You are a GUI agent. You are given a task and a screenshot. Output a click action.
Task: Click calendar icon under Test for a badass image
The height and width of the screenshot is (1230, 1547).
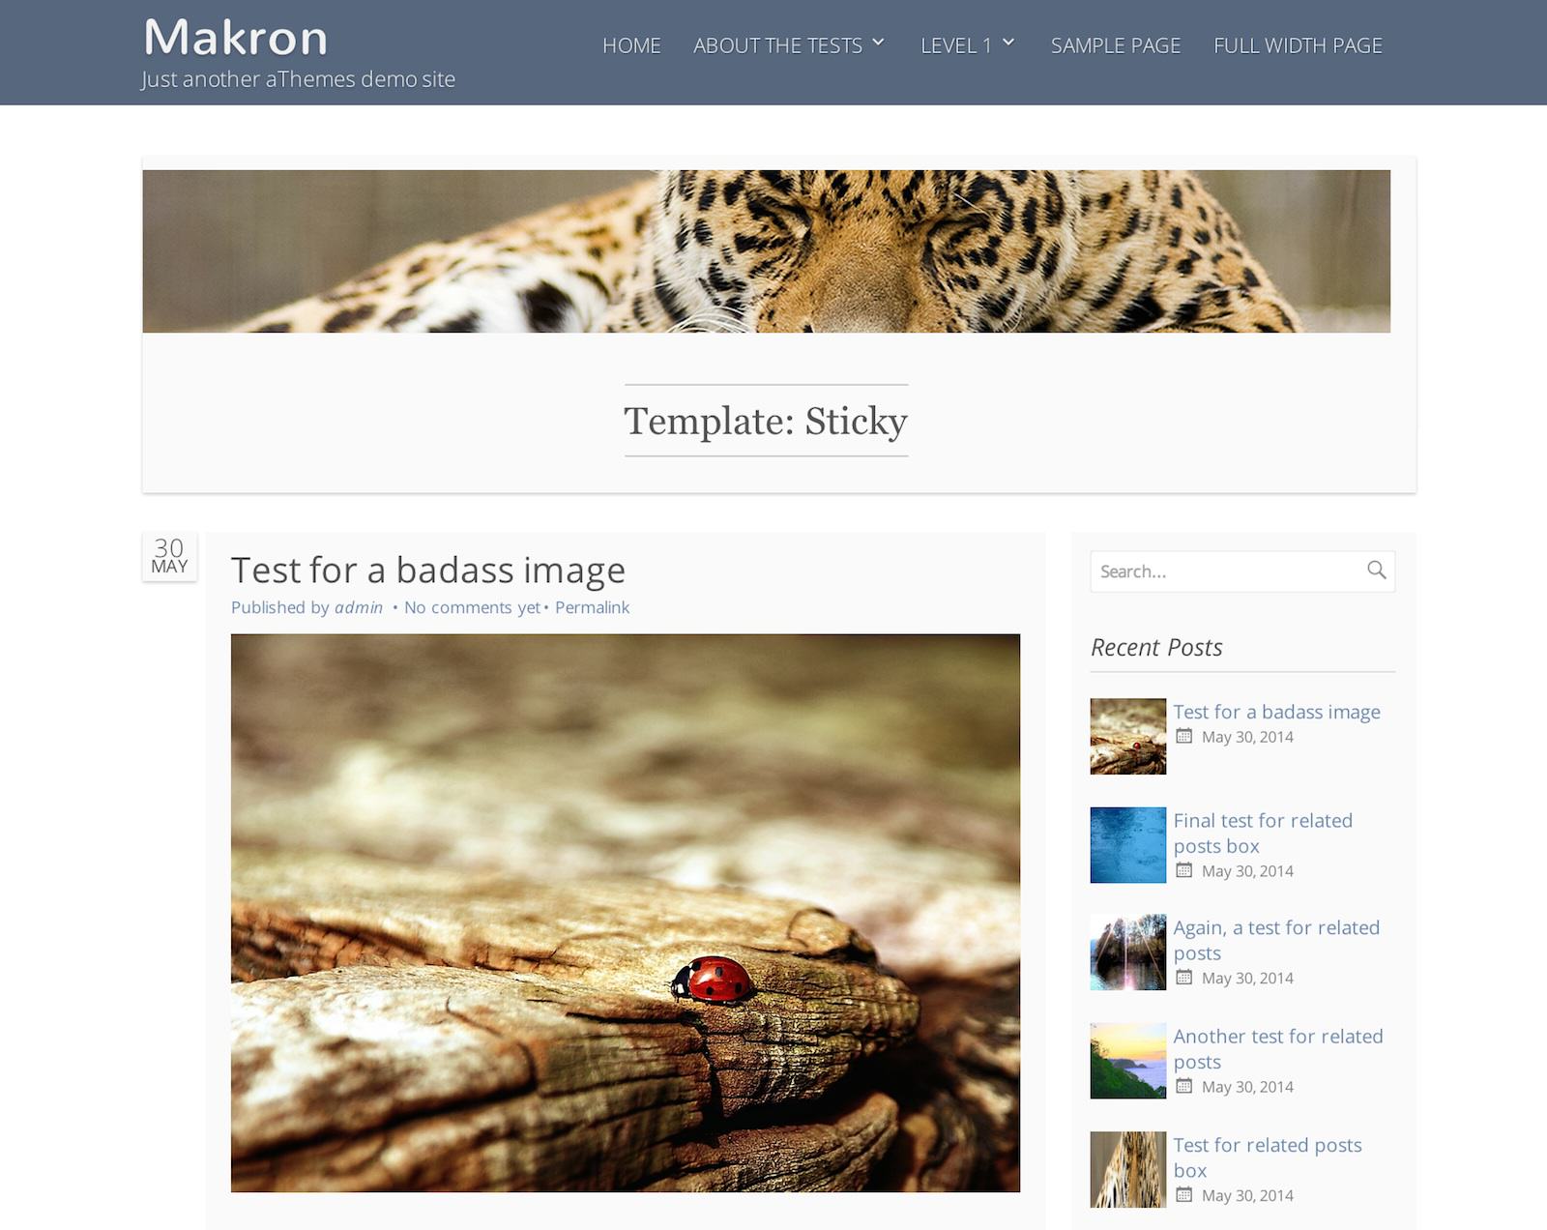coord(1184,736)
